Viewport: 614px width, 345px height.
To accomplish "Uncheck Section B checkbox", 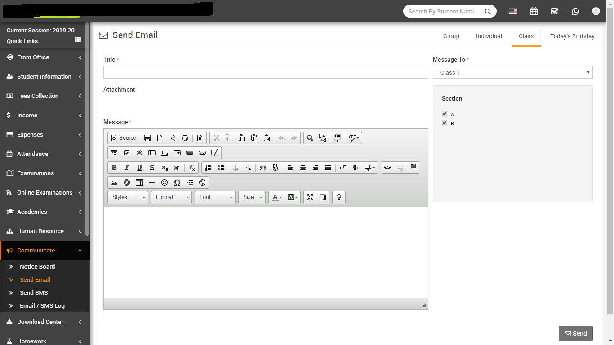I will click(x=445, y=123).
